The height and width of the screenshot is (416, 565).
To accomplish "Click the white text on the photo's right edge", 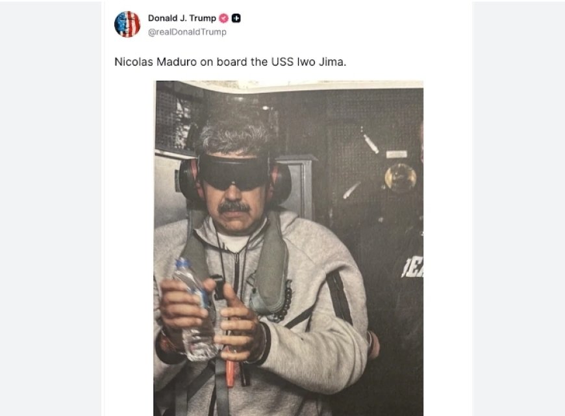I will click(x=413, y=266).
